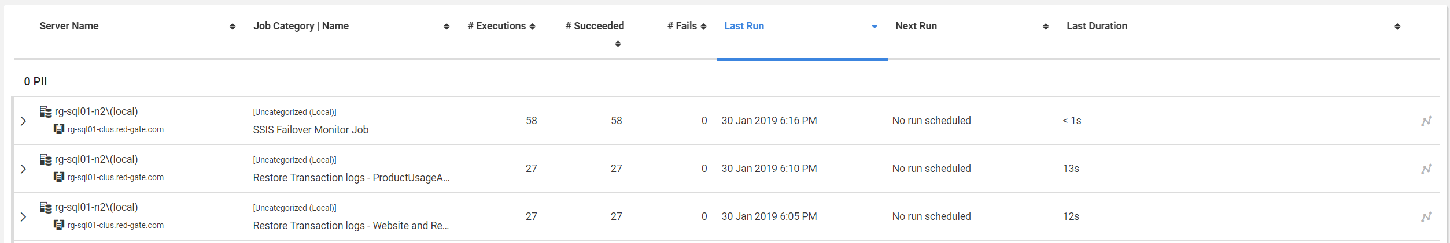This screenshot has height=243, width=1450.
Task: Open graph icon for Website restore job row
Action: point(1426,216)
